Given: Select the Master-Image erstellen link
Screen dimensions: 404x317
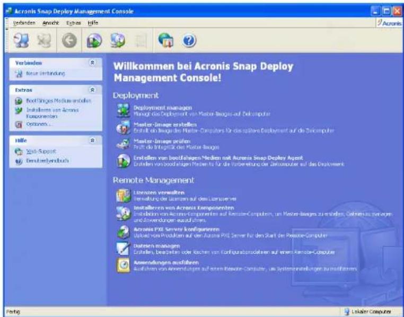Looking at the screenshot, I should click(x=165, y=125).
